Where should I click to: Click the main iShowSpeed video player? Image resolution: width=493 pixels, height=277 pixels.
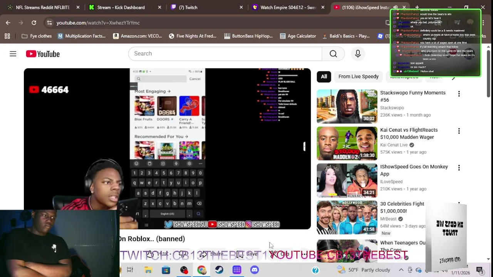[167, 149]
